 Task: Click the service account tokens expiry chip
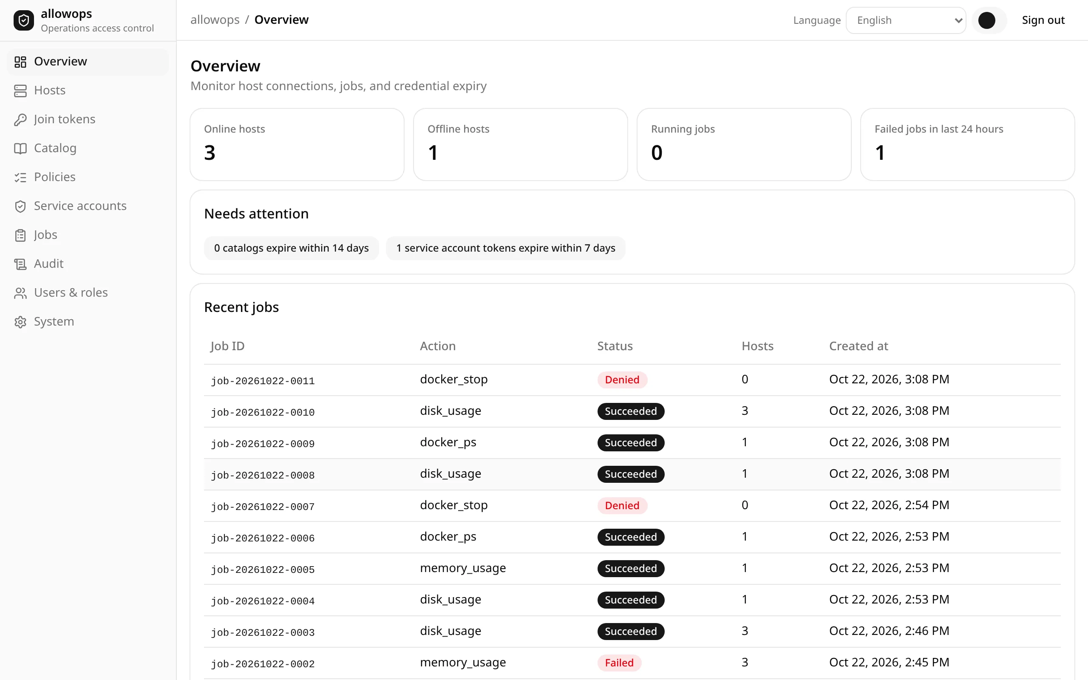505,248
